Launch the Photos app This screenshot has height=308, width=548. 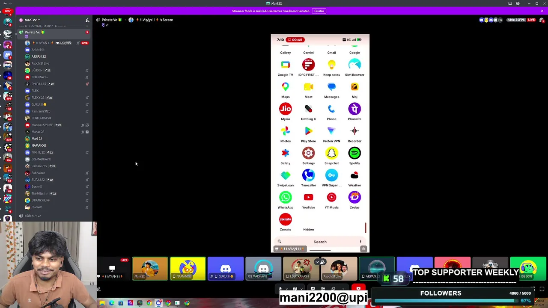tap(285, 131)
